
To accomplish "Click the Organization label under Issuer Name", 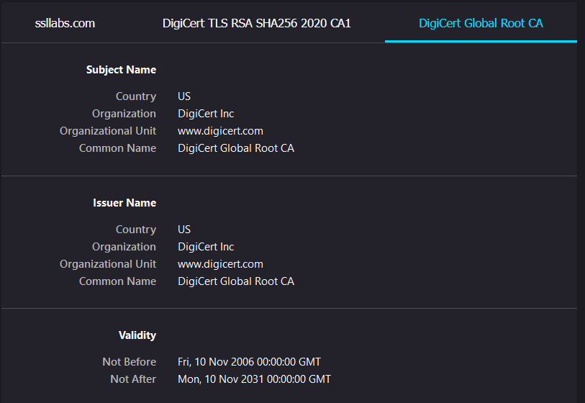I will pos(124,247).
